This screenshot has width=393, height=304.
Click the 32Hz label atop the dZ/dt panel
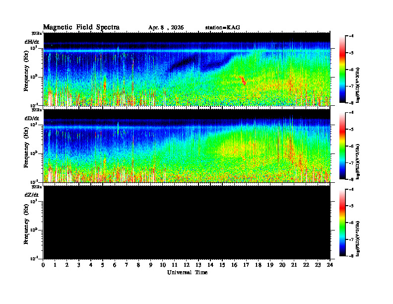click(x=37, y=187)
